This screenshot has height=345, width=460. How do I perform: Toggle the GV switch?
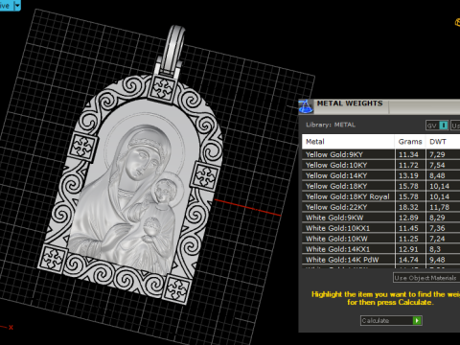click(x=437, y=126)
